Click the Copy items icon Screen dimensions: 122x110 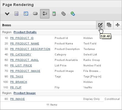(109, 25)
